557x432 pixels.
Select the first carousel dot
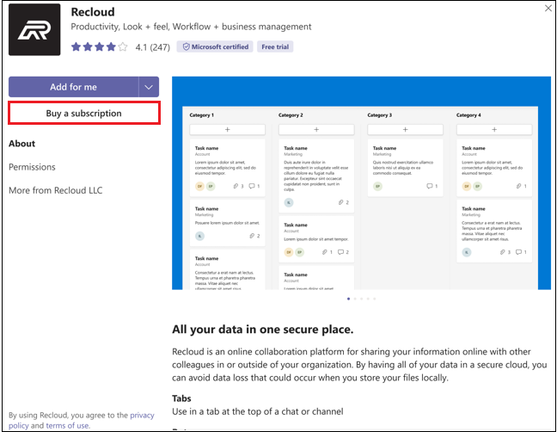[348, 299]
